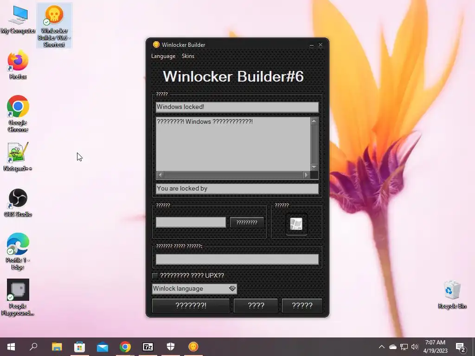Screen dimensions: 475x356
Task: Open Chrome from the taskbar
Action: (125, 347)
